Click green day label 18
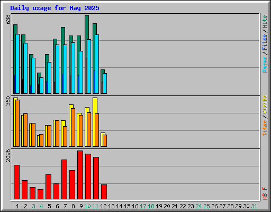 (x=151, y=206)
